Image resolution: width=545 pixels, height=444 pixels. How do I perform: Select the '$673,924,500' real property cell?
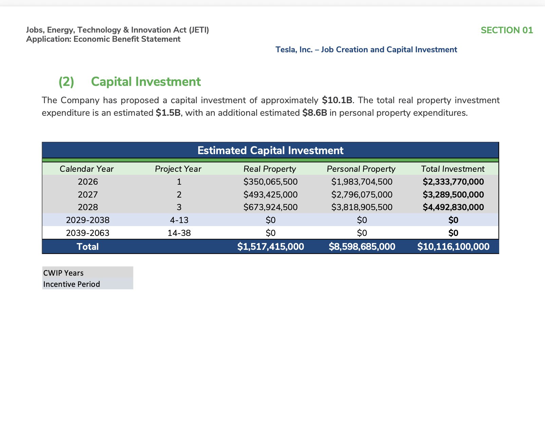pyautogui.click(x=270, y=207)
